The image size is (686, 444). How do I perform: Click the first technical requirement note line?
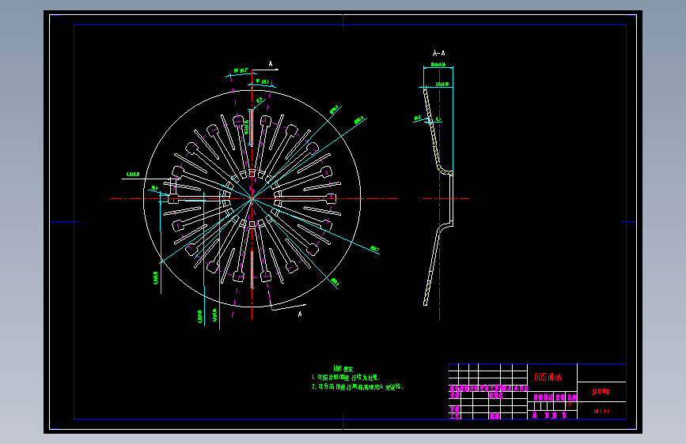click(346, 377)
